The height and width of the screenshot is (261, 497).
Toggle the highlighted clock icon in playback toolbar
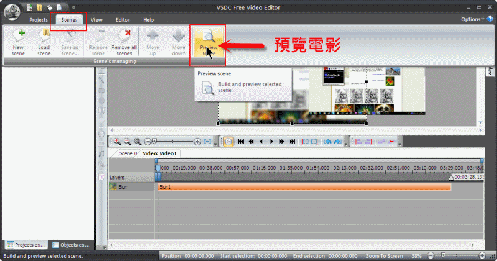click(x=228, y=142)
